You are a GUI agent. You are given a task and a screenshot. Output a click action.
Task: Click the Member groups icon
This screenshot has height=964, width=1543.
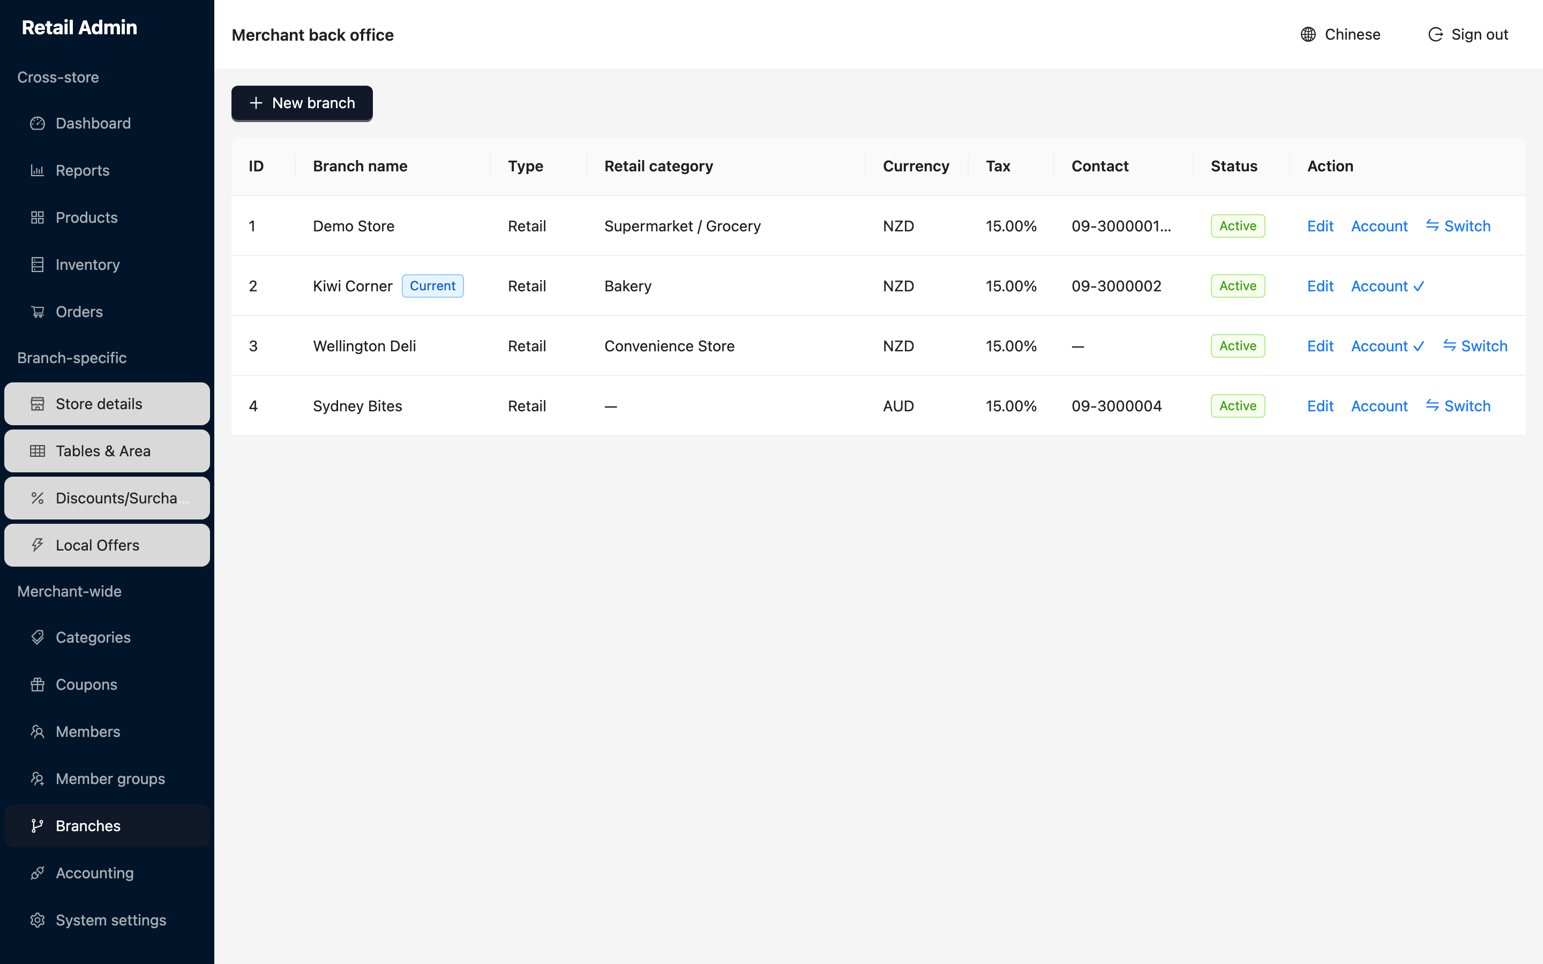(38, 779)
